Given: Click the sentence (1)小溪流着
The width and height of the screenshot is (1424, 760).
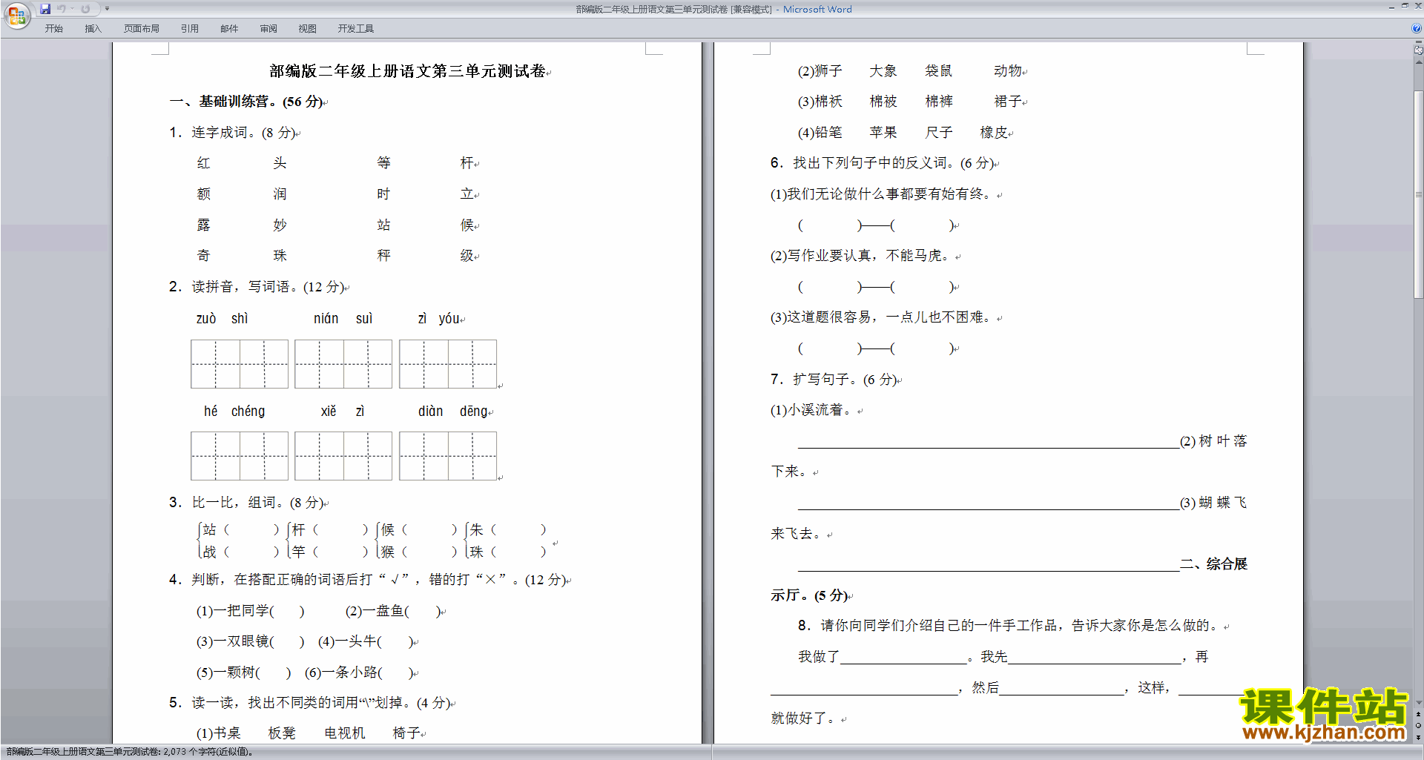Looking at the screenshot, I should tap(813, 410).
